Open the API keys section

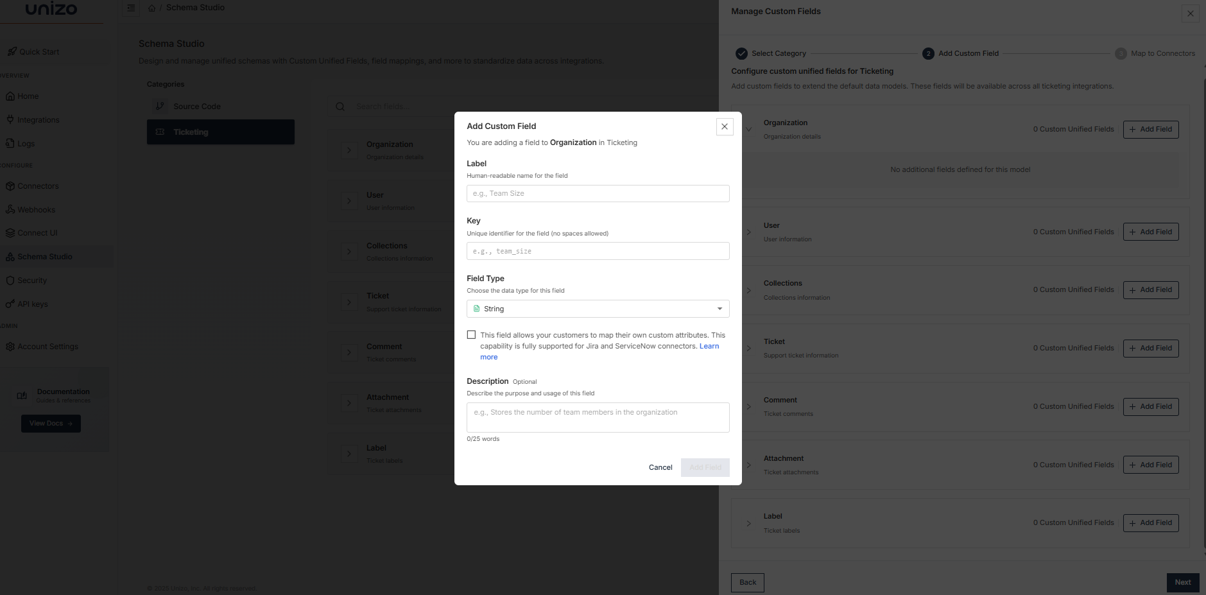tap(10, 304)
